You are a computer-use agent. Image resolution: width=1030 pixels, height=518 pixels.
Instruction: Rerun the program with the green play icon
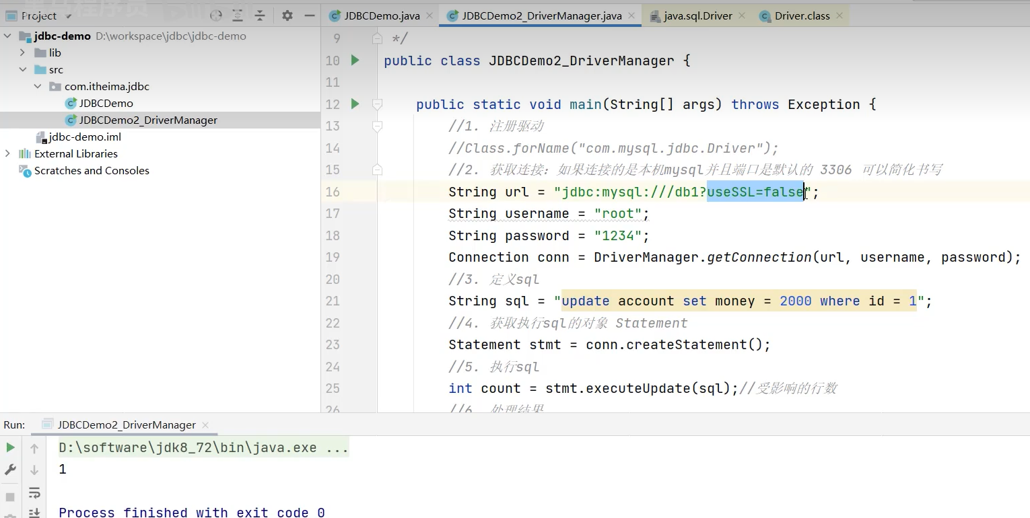(x=10, y=447)
